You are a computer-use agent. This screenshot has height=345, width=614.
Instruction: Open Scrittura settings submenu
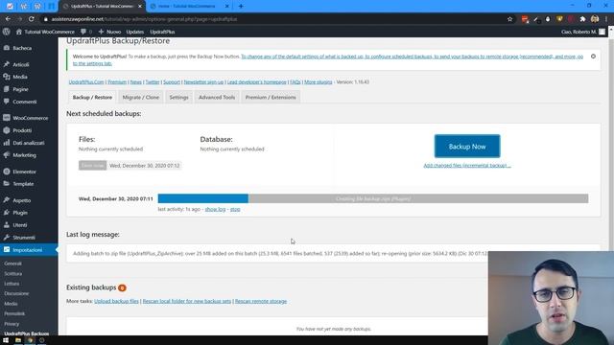point(12,274)
